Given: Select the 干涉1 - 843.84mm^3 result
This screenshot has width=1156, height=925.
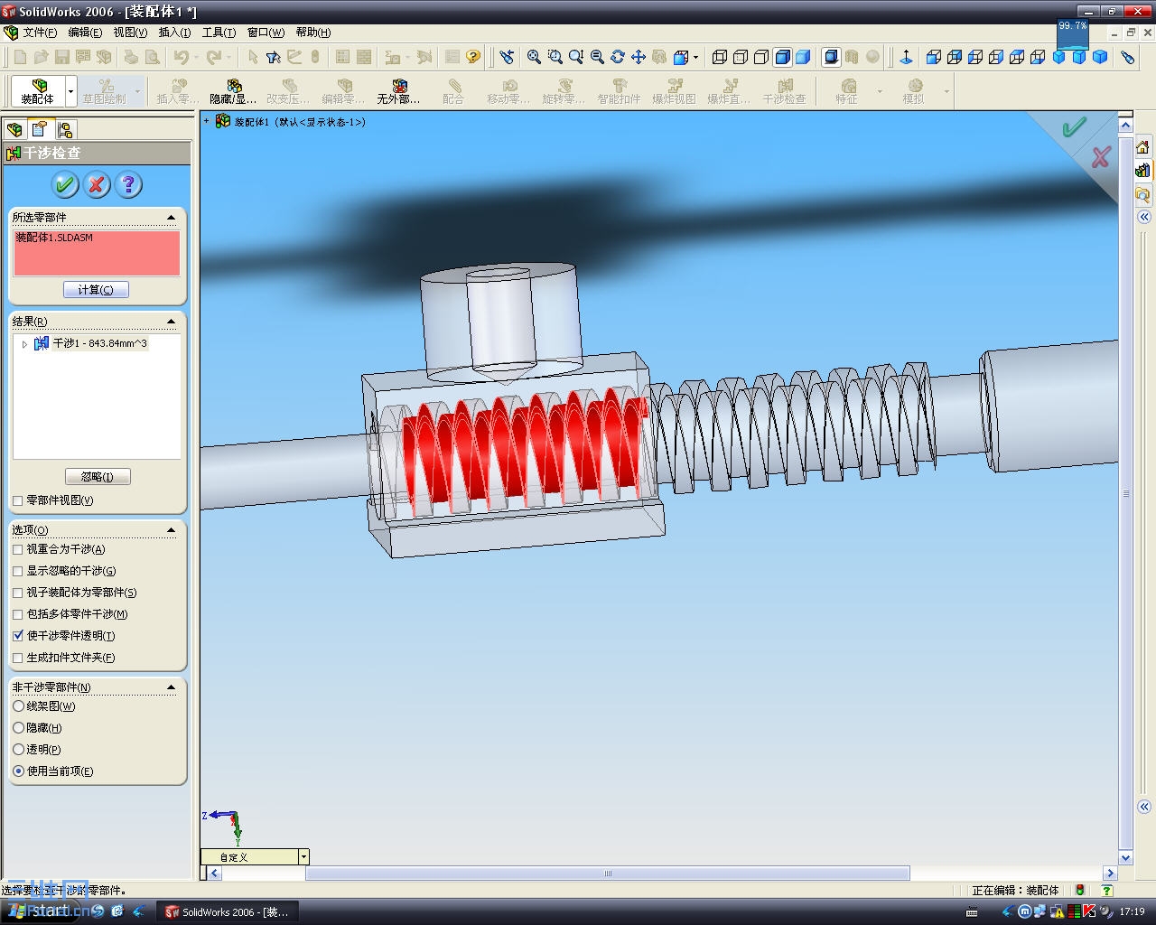Looking at the screenshot, I should (x=99, y=344).
